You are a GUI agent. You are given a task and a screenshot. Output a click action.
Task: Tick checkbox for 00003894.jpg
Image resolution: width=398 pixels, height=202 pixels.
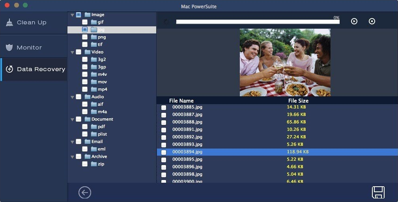coord(164,152)
